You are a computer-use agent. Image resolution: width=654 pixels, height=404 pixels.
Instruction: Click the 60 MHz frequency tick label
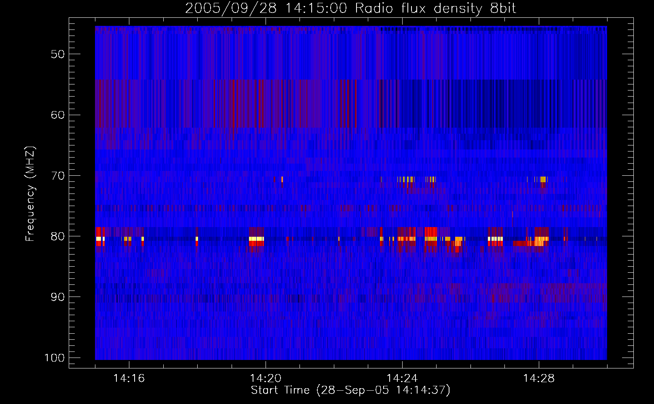[58, 115]
